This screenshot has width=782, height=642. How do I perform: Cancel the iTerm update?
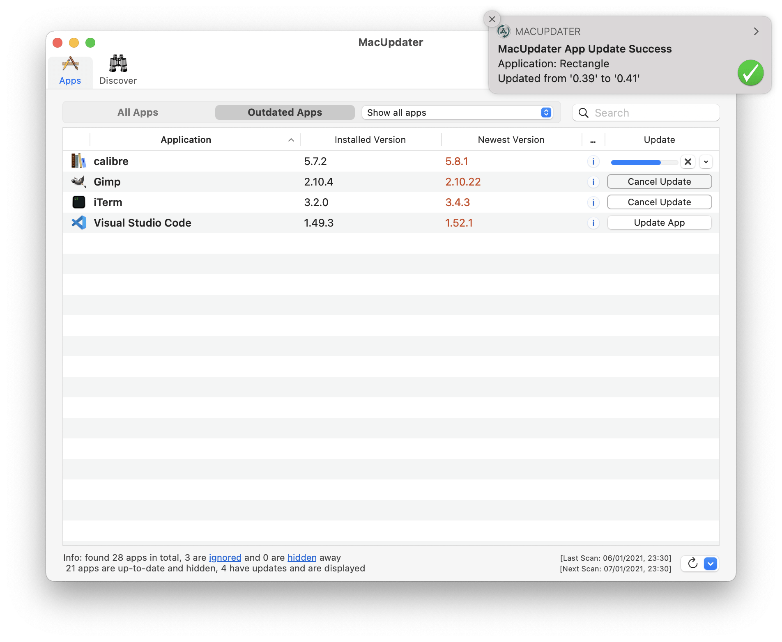(660, 202)
